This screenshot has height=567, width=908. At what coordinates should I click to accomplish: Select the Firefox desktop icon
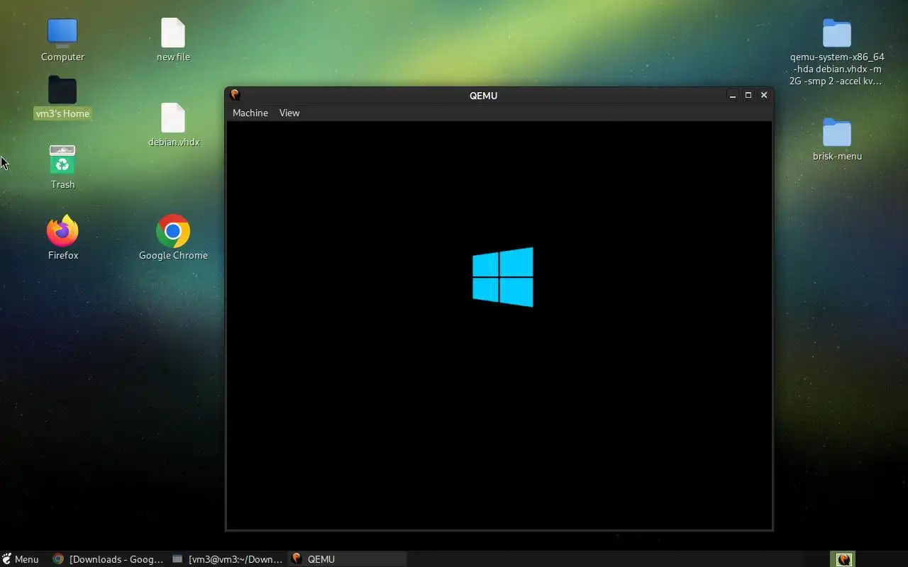pyautogui.click(x=62, y=230)
